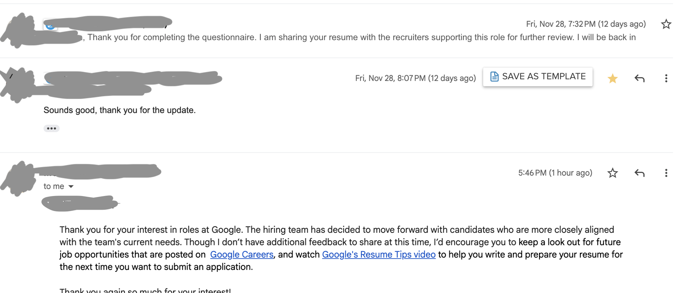681x293 pixels.
Task: Expand trimmed content ellipsis button
Action: (51, 128)
